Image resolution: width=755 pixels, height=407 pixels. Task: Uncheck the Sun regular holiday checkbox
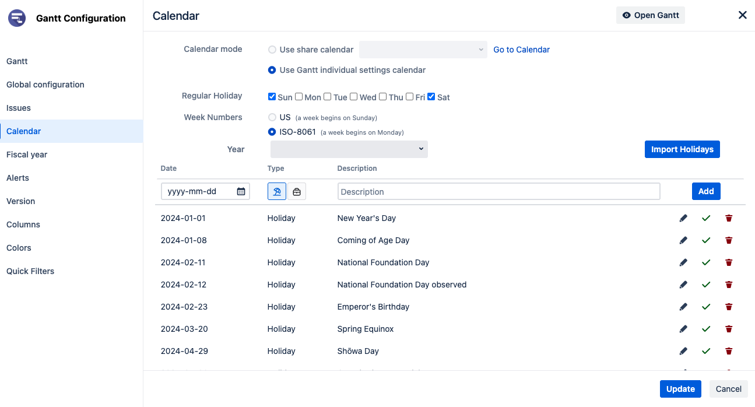tap(272, 97)
